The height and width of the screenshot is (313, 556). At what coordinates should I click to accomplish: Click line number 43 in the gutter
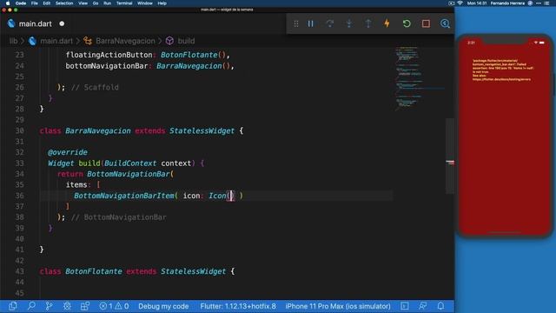pyautogui.click(x=19, y=271)
